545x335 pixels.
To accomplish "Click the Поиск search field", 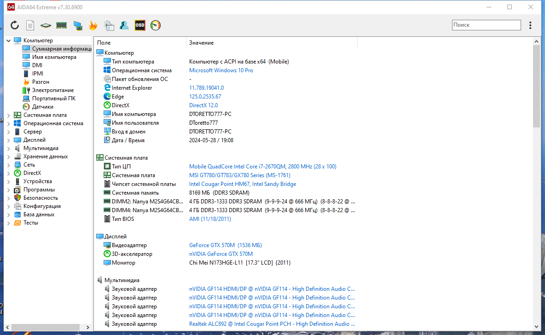I will click(x=486, y=25).
